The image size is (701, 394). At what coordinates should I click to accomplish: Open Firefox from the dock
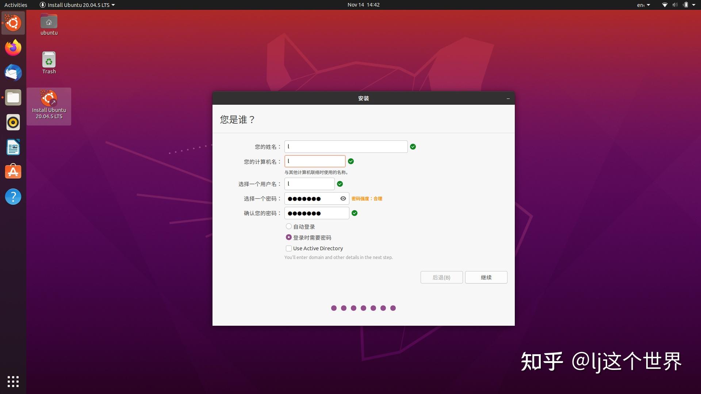point(13,48)
